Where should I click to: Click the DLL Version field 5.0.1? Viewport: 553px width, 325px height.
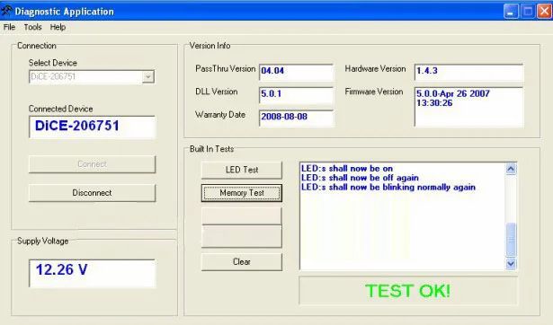pyautogui.click(x=296, y=95)
